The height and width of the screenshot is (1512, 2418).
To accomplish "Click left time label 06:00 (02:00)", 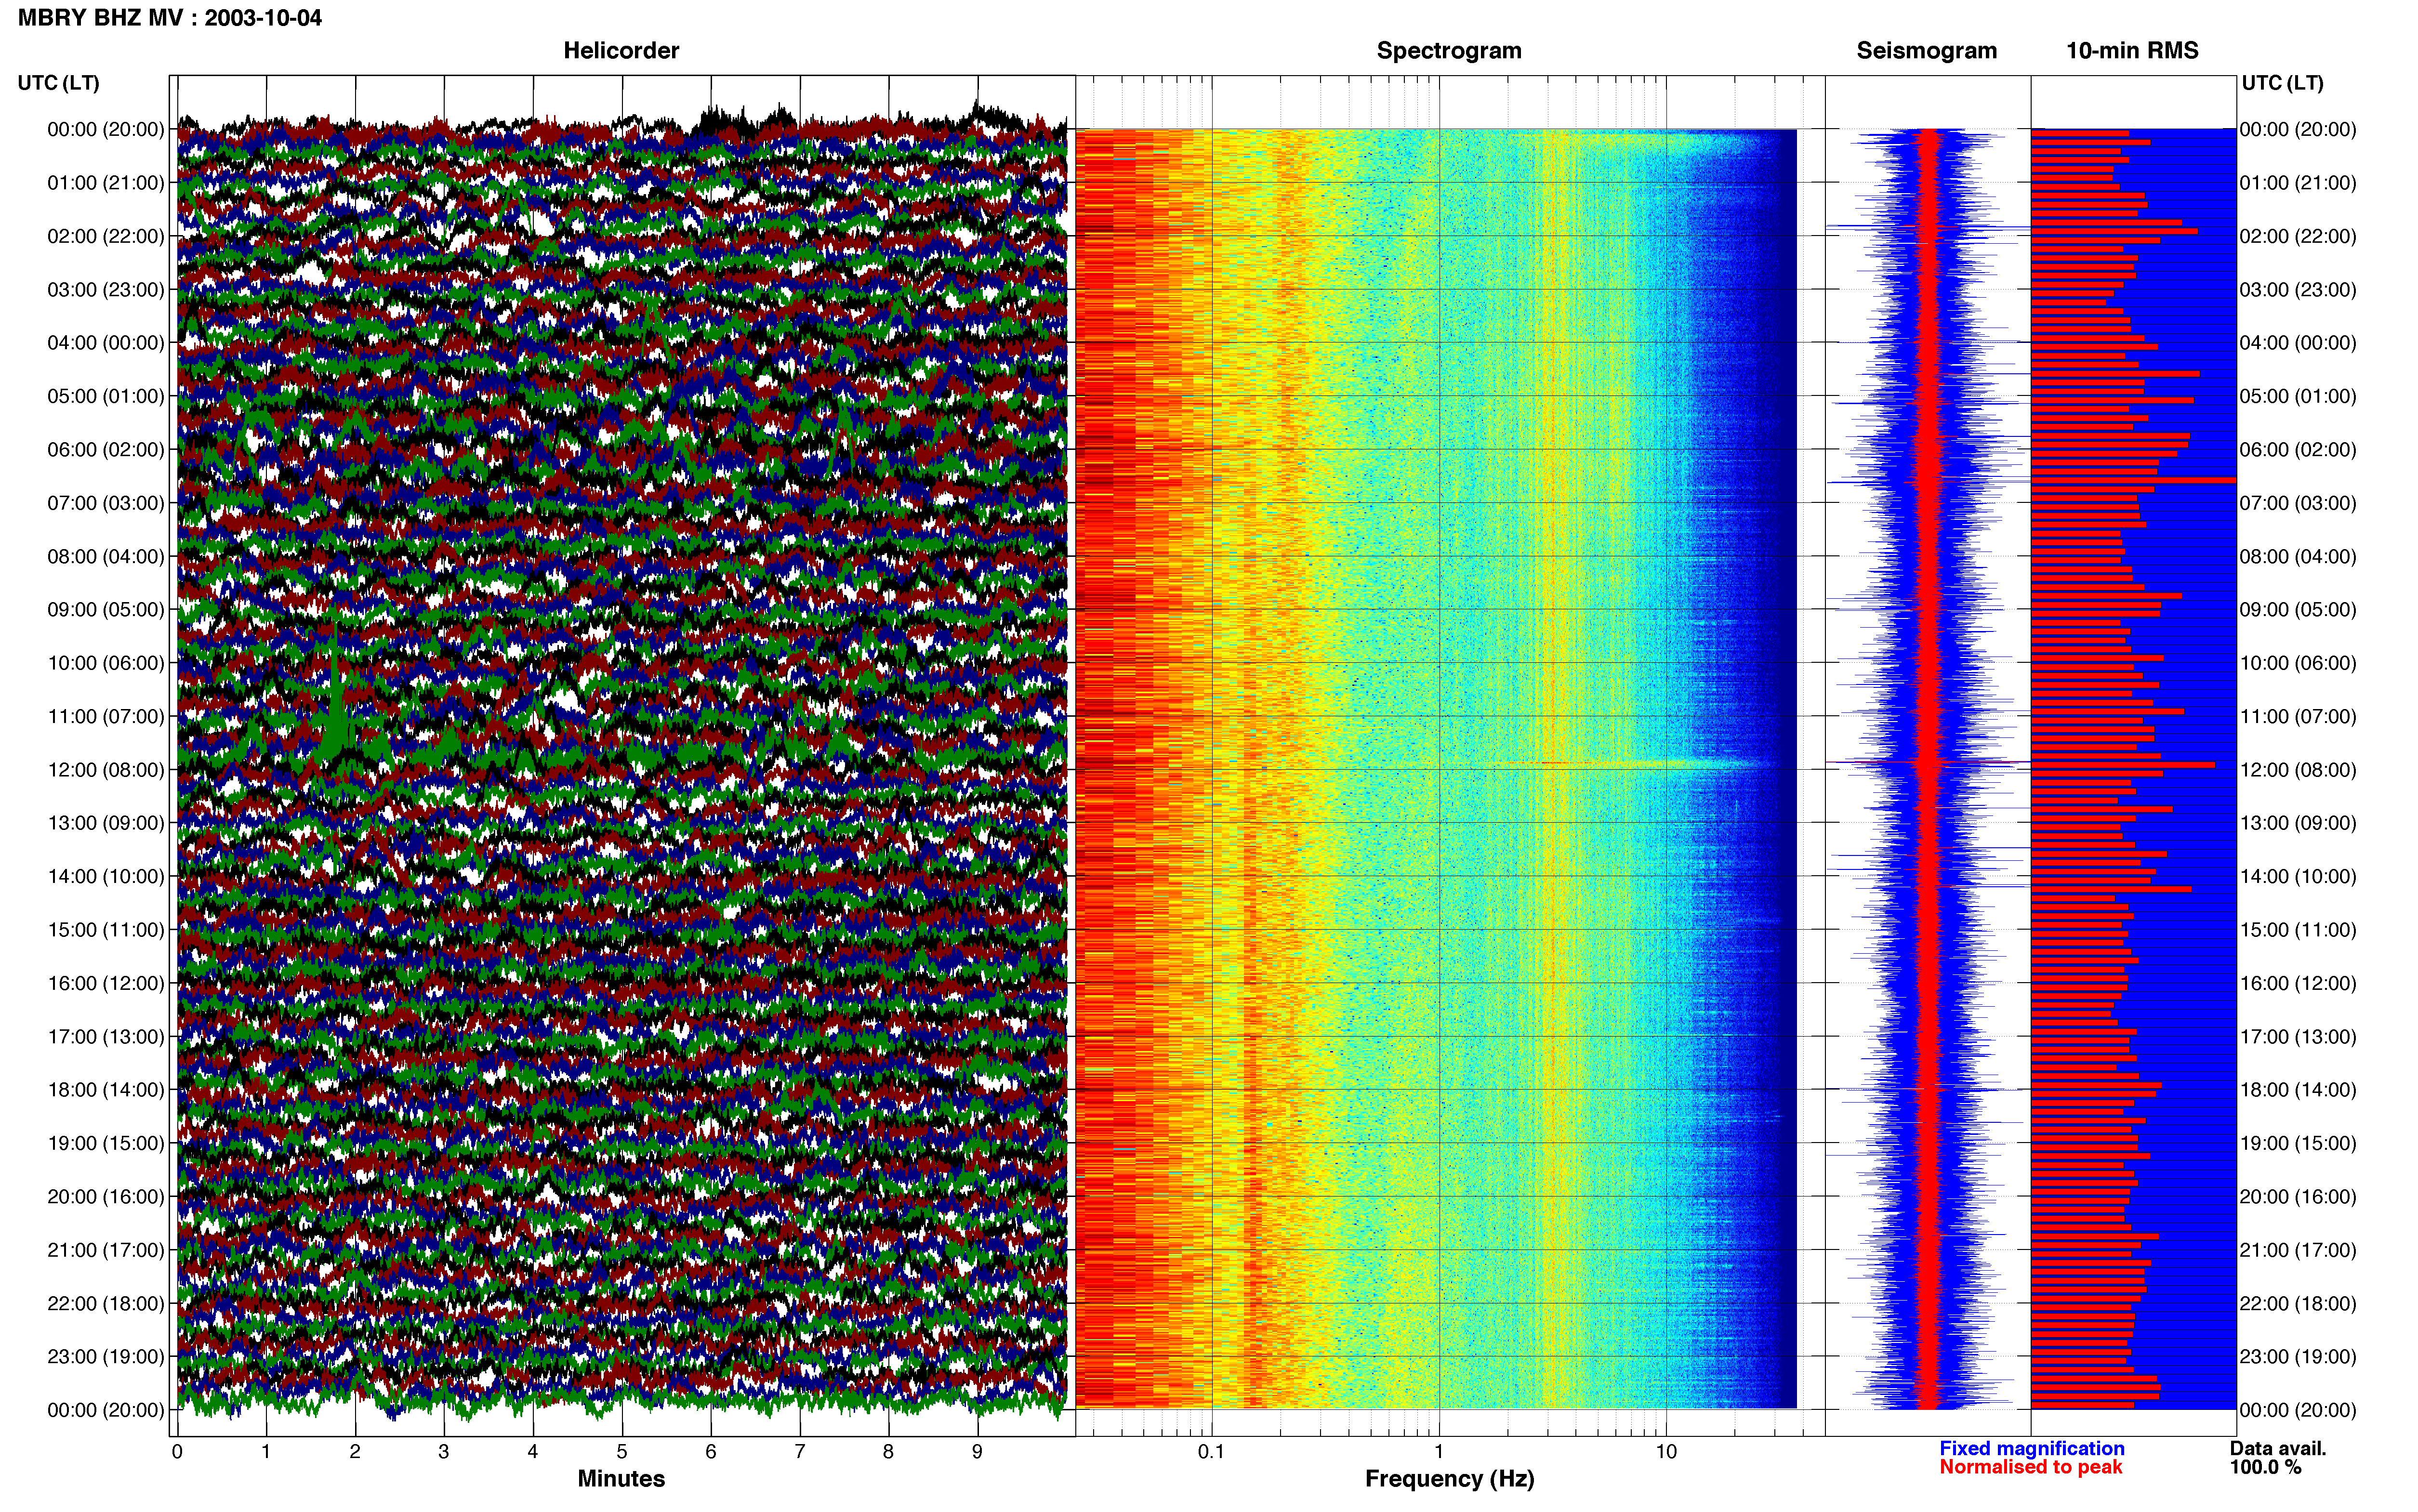I will pos(106,450).
